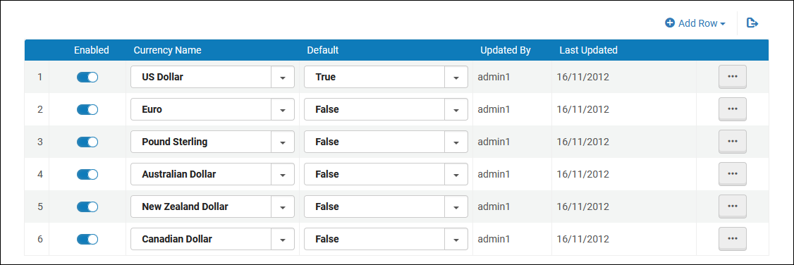Expand the US Dollar currency name dropdown
794x265 pixels.
coord(283,78)
